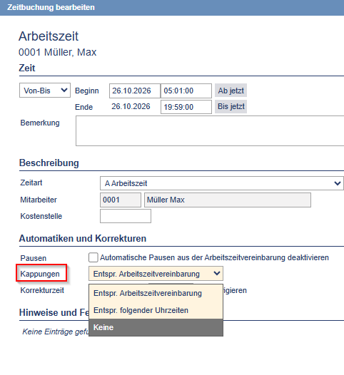Image resolution: width=344 pixels, height=375 pixels.
Task: Open the Von-Bis time mode dropdown
Action: point(45,90)
